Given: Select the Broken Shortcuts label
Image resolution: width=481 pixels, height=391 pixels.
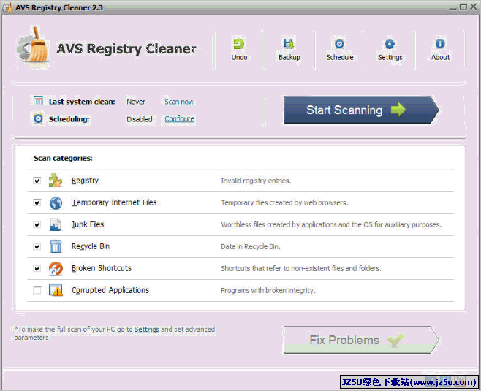Looking at the screenshot, I should pyautogui.click(x=101, y=268).
